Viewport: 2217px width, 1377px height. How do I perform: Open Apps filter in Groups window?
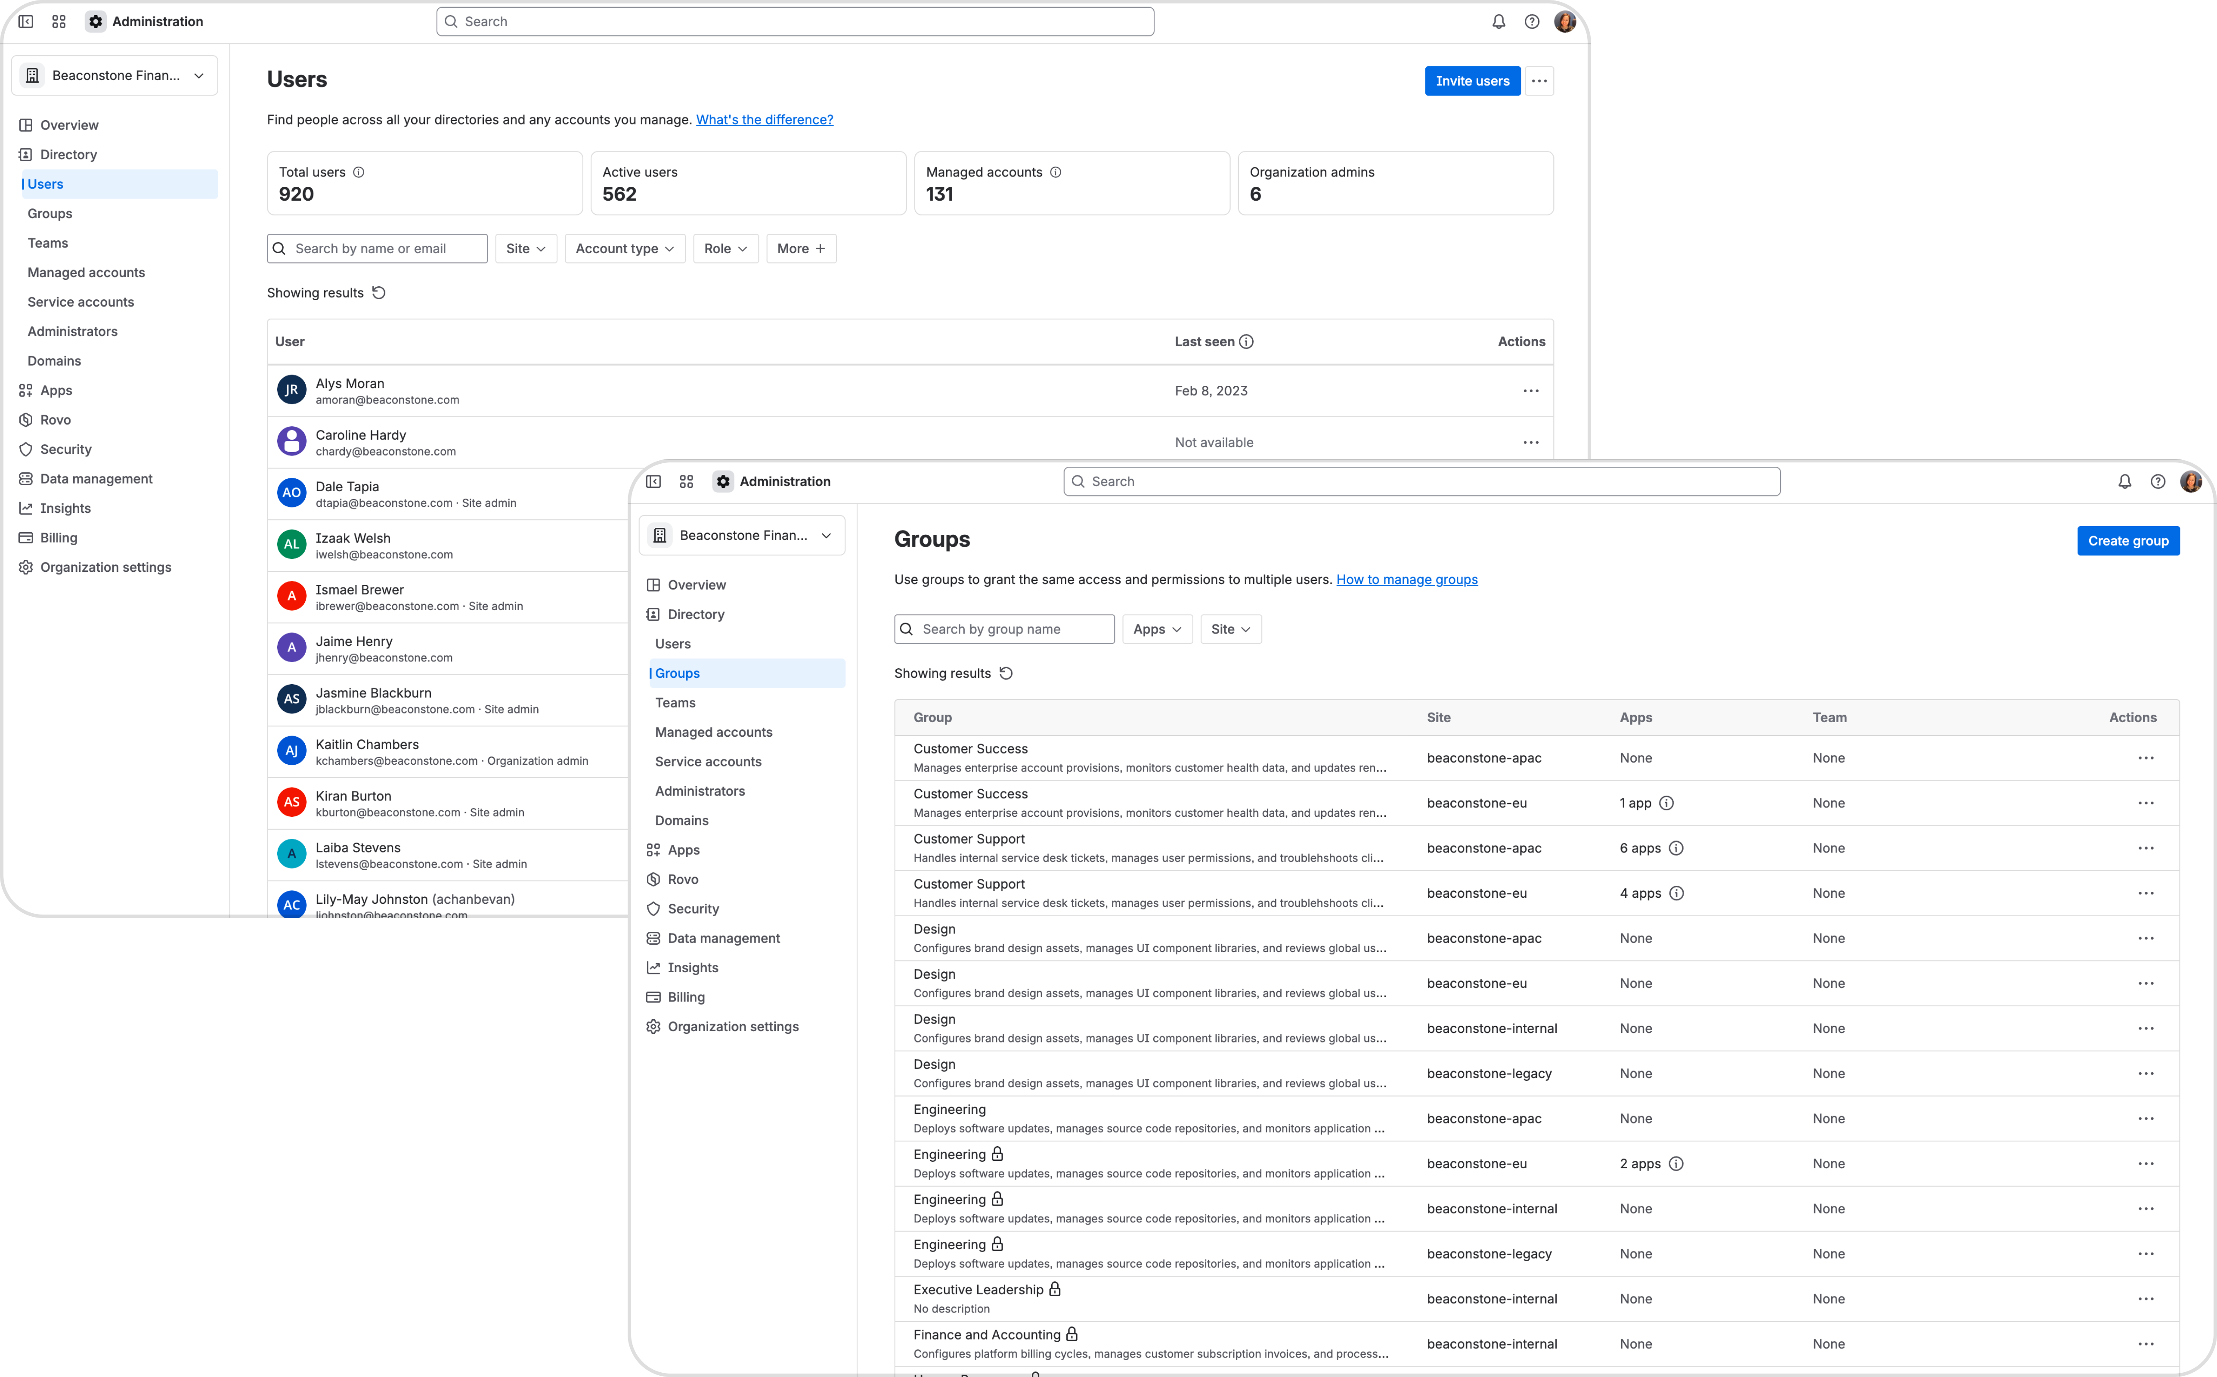click(x=1157, y=630)
